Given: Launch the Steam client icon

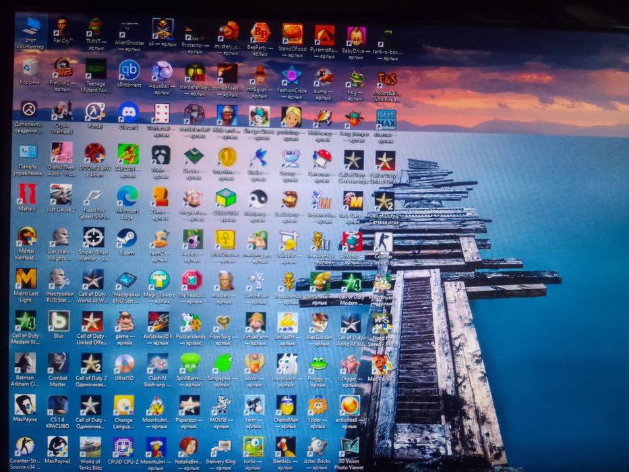Looking at the screenshot, I should pos(126,239).
